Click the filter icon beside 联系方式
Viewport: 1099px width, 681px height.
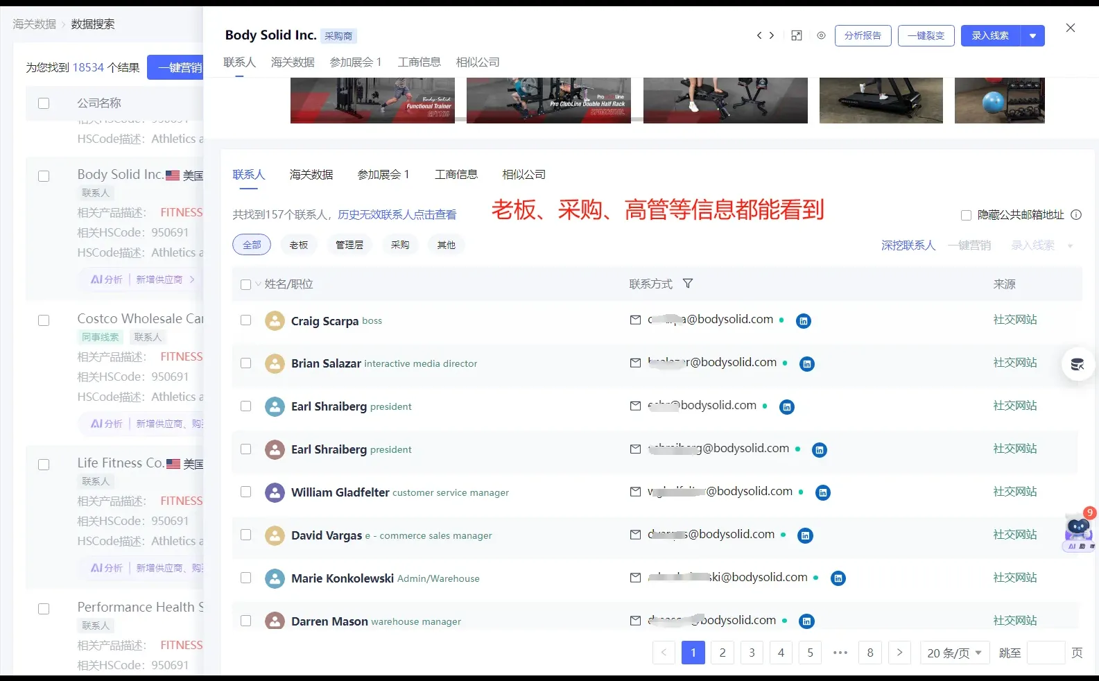(688, 284)
